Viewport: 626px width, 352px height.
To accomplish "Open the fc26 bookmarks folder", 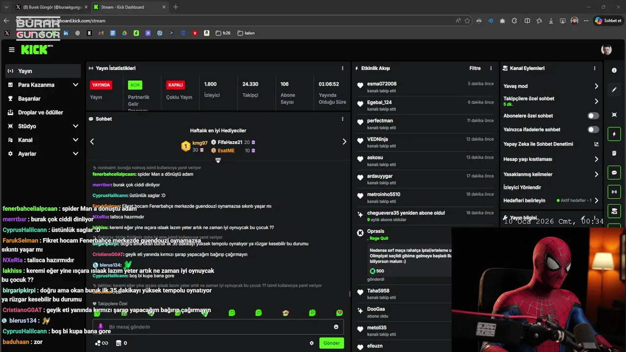I will click(x=223, y=33).
